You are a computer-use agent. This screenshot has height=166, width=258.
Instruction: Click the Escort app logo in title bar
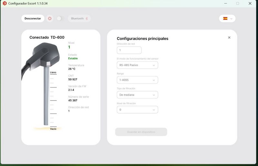pos(5,3)
